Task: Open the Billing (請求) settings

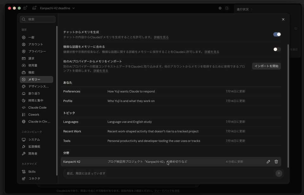Action: [36, 58]
